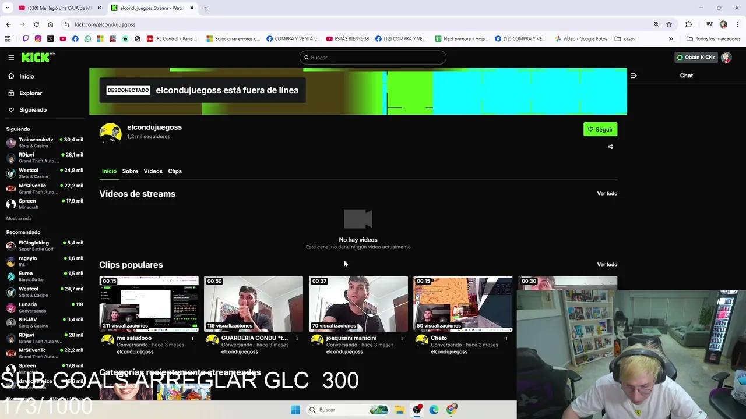Click Ver todo next to Videos de streams
Screen dimensions: 746x419
point(607,193)
